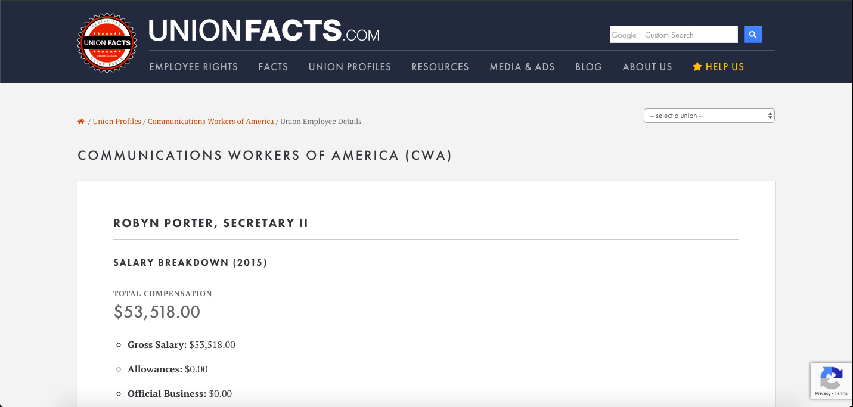Click the star icon beside Help Us
The width and height of the screenshot is (853, 407).
pos(697,67)
